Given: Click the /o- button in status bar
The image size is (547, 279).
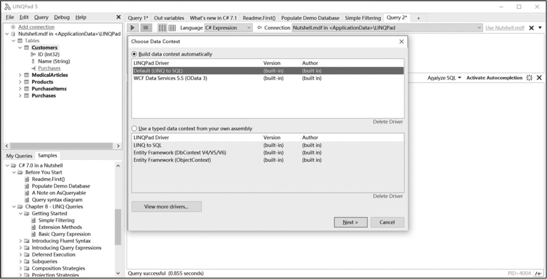Looking at the screenshot, I should point(538,273).
